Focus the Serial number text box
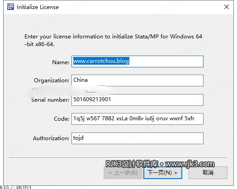 pyautogui.click(x=137, y=100)
